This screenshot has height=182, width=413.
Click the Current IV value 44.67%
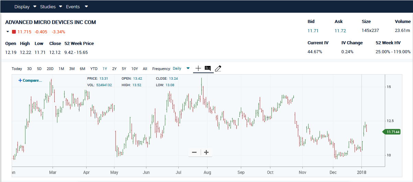click(315, 52)
